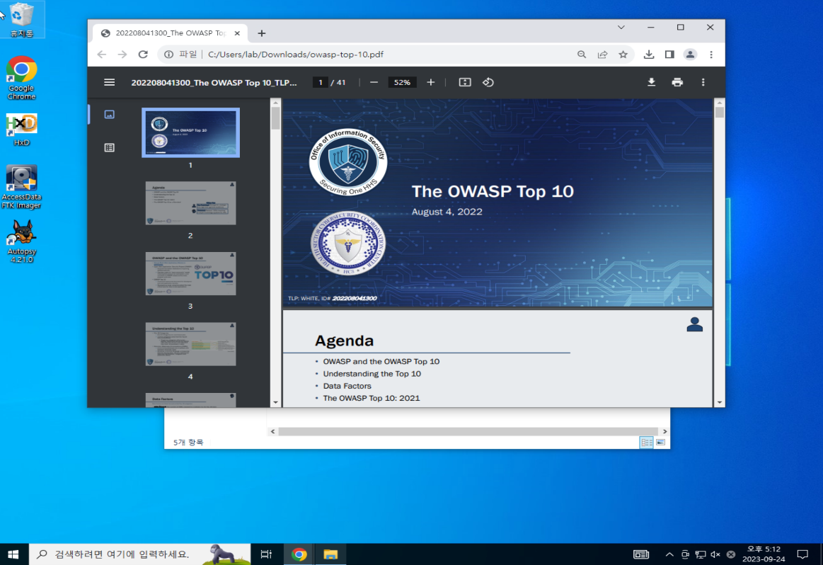
Task: Open Autopsy 4.21.0 desktop shortcut
Action: (21, 241)
